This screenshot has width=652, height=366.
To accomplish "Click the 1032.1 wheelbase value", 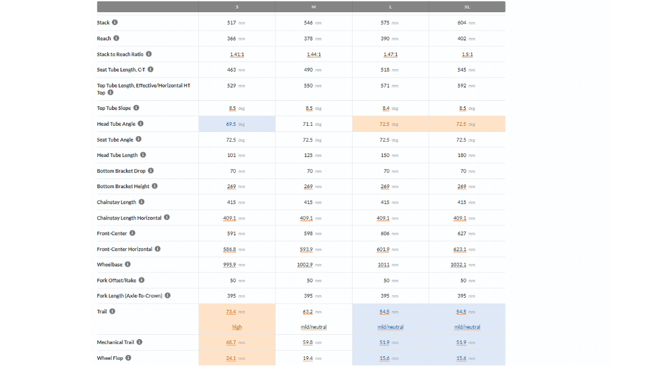I will 458,265.
